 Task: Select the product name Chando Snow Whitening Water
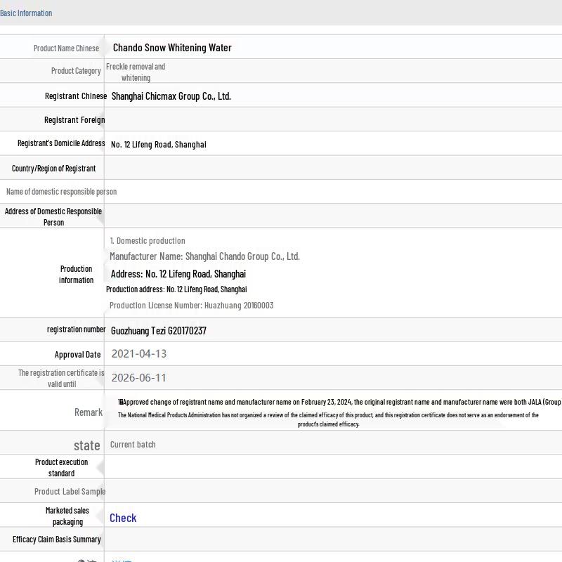tap(172, 48)
